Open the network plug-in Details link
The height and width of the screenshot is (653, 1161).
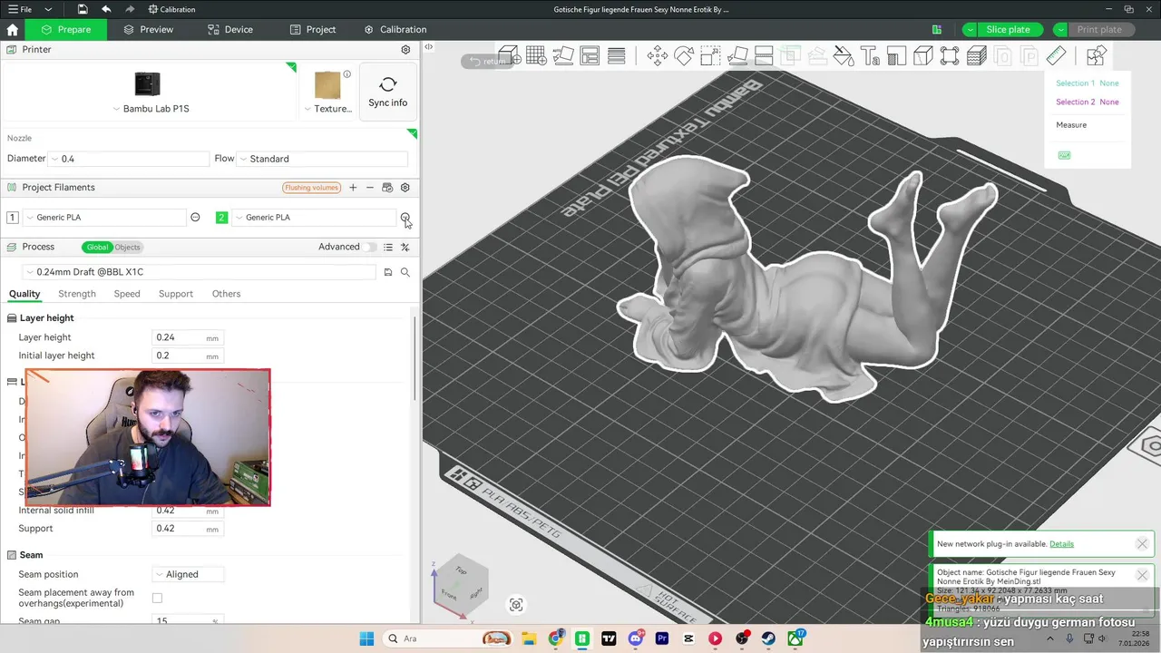click(x=1061, y=544)
